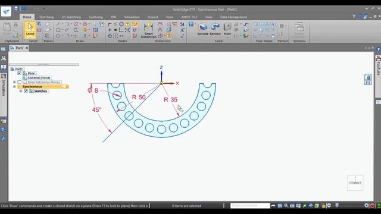Open the Home ribbon tab
Viewport: 381px width, 214px height.
[x=27, y=17]
